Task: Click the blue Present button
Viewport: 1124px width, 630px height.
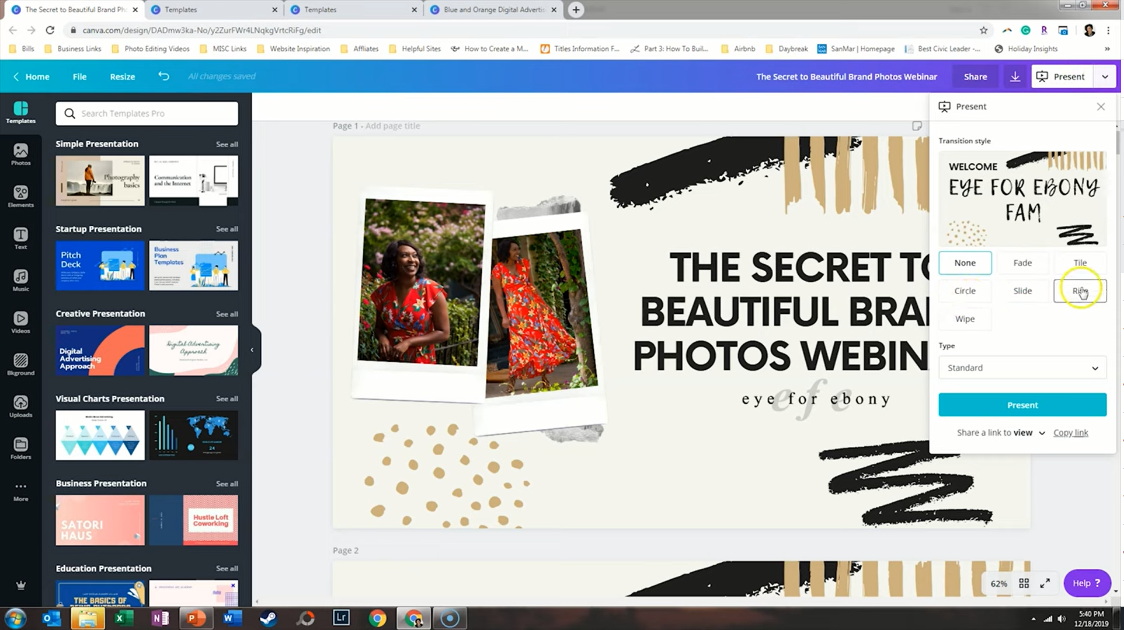Action: point(1022,404)
